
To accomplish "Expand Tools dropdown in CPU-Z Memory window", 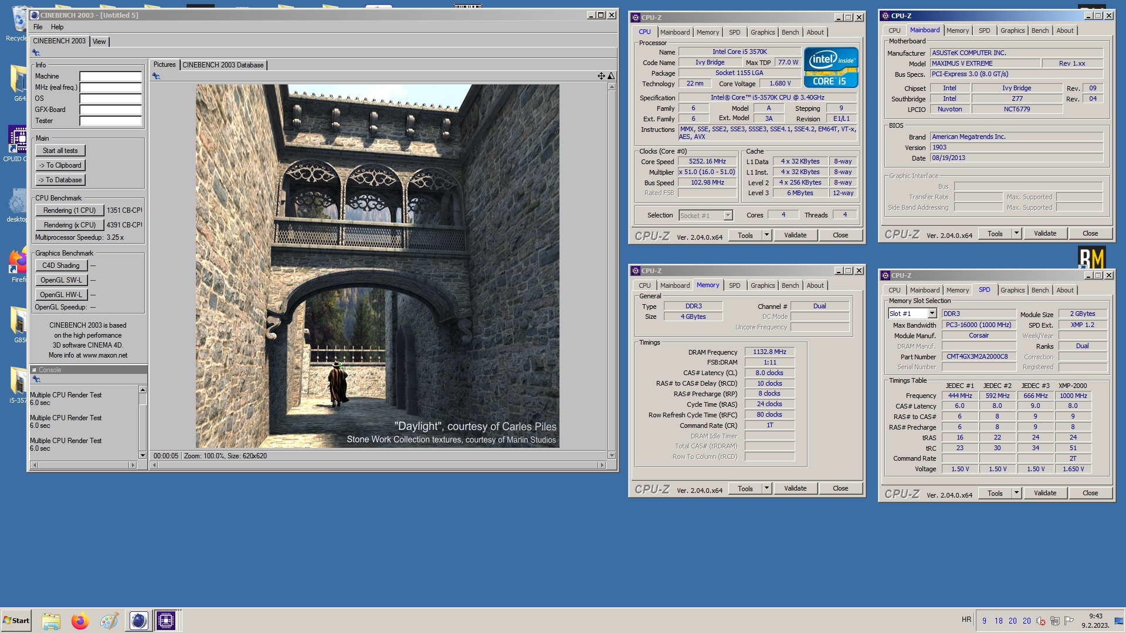I will (767, 488).
